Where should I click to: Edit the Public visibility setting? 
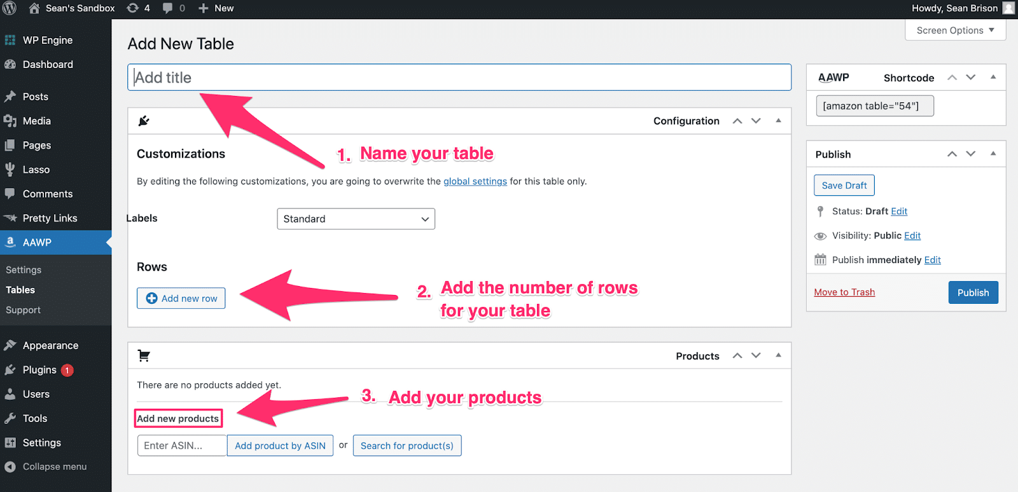[x=912, y=236]
